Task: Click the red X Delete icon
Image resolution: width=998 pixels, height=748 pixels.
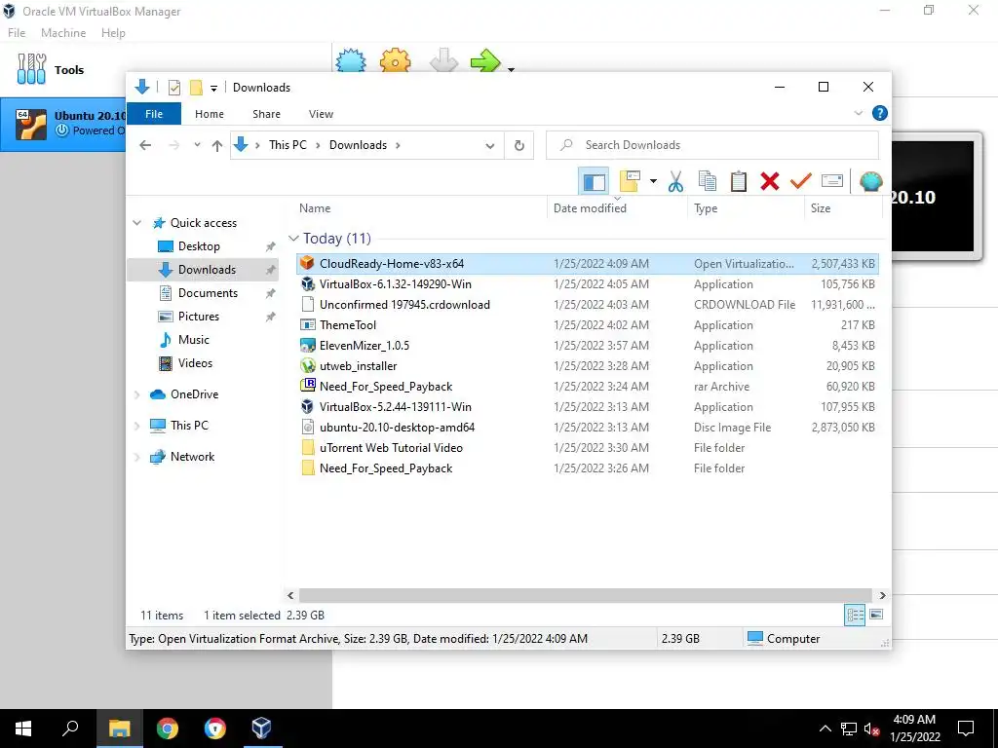Action: click(770, 182)
